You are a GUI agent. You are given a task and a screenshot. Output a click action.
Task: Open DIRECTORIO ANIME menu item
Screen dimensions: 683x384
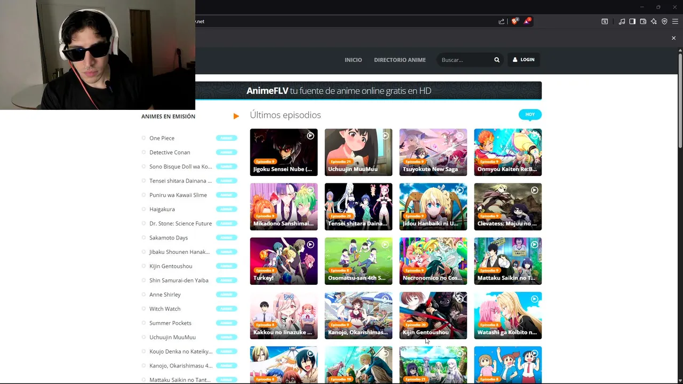(x=400, y=60)
